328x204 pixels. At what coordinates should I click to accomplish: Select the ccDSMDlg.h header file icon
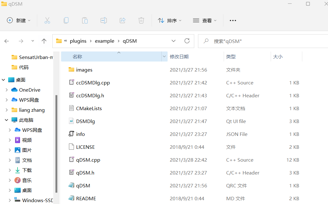[71, 95]
